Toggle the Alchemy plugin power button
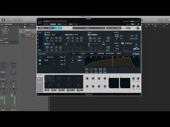The width and height of the screenshot is (170, 127). point(40,22)
